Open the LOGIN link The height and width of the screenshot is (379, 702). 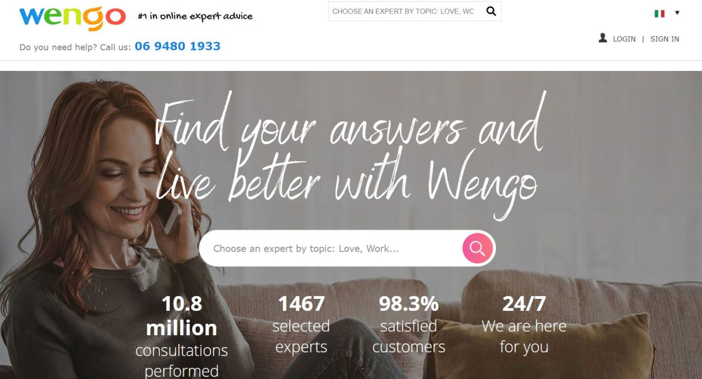(624, 39)
